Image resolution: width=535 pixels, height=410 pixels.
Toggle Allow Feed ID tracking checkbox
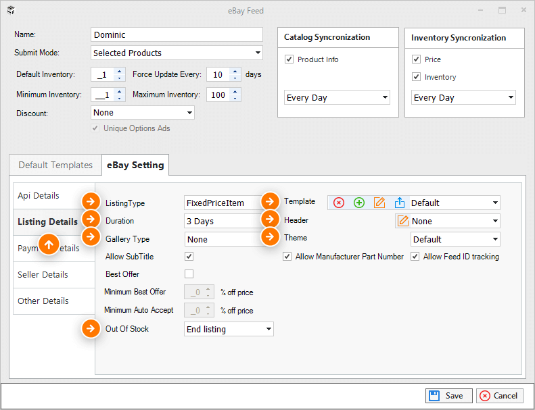[415, 256]
